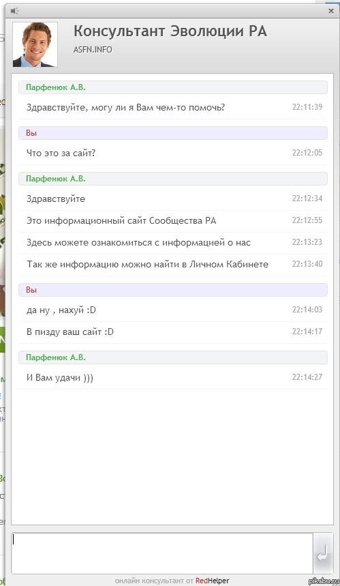
Task: Click the 22:14:27 timestamp
Action: 307,377
